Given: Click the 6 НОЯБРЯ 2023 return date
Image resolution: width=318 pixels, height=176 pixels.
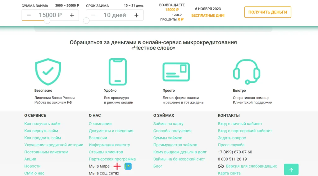Looking at the screenshot, I should click(x=208, y=9).
